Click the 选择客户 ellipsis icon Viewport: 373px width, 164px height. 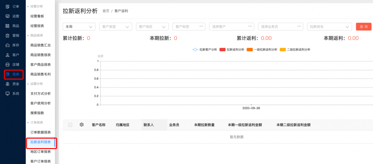(250, 26)
